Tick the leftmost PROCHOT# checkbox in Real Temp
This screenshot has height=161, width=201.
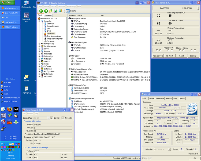(157, 50)
